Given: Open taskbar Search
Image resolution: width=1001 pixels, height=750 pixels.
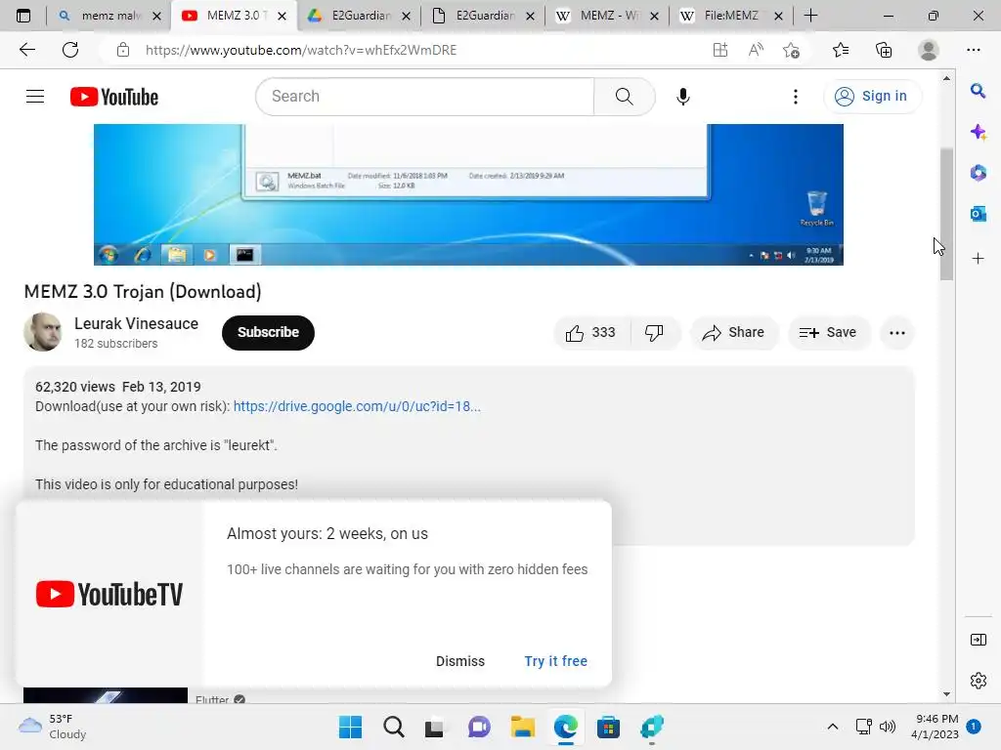Looking at the screenshot, I should (x=393, y=727).
